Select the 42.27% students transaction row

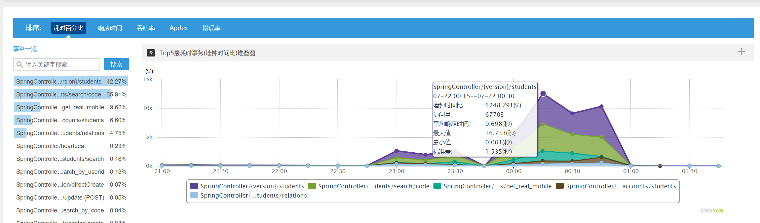[71, 82]
